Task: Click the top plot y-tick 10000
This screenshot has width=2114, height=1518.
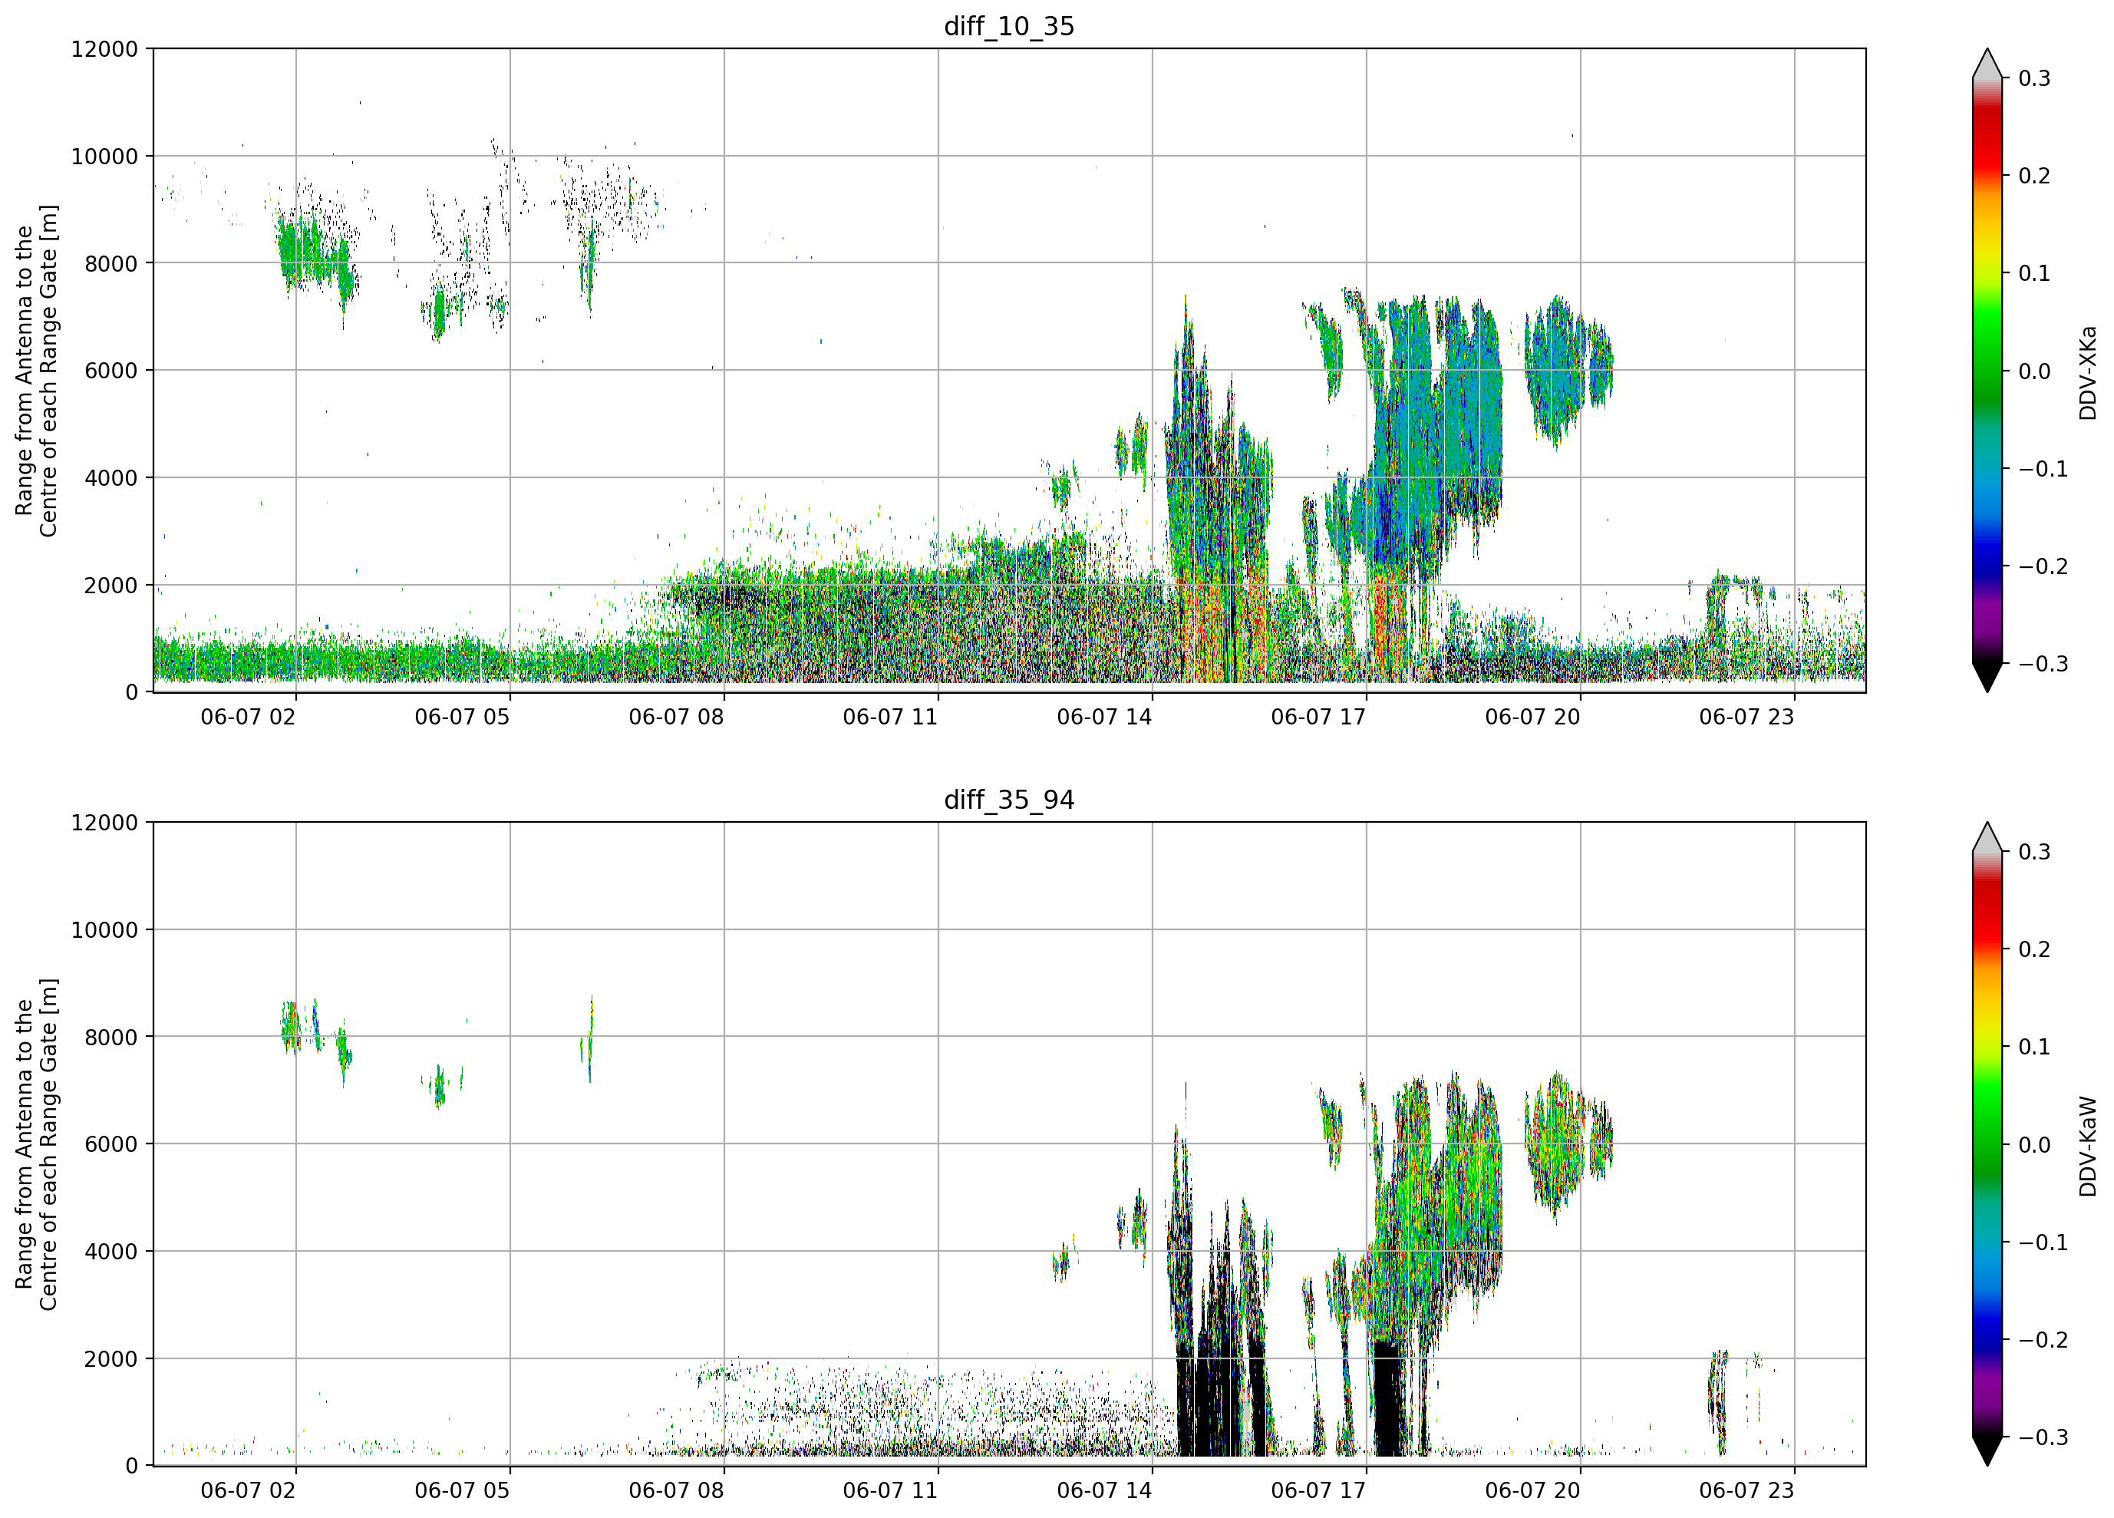Action: coord(104,157)
